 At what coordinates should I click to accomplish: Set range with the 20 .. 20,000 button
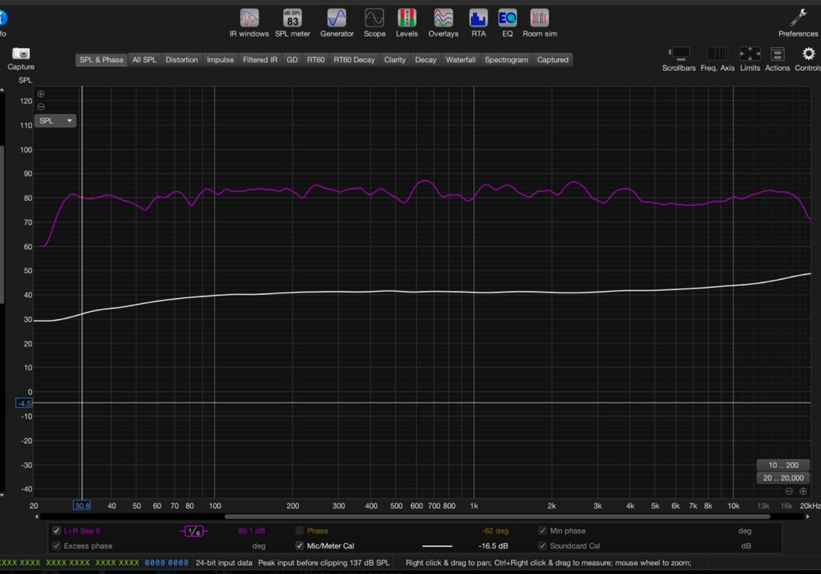pos(783,478)
